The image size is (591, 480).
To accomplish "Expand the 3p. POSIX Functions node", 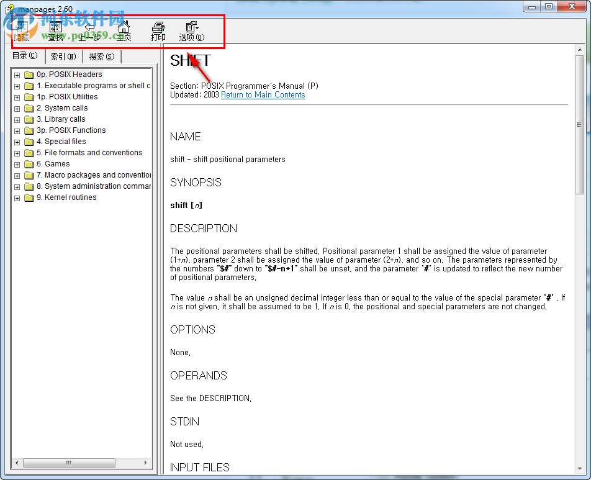I will pyautogui.click(x=17, y=131).
